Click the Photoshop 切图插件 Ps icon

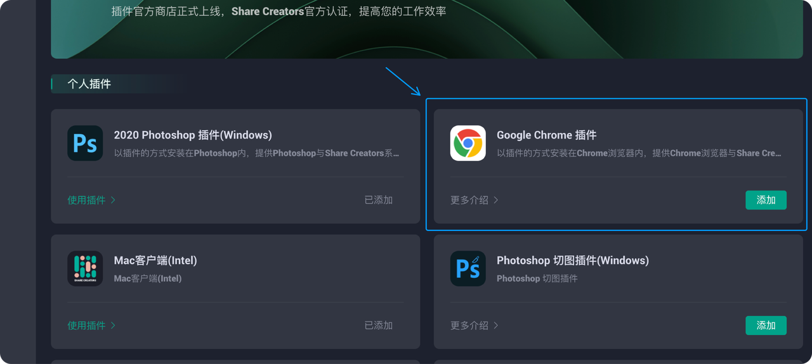(468, 268)
